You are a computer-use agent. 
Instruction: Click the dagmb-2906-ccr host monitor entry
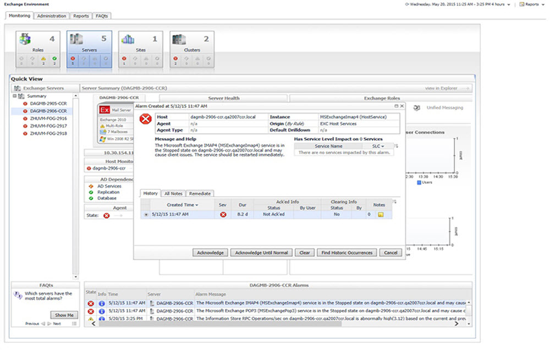[109, 168]
